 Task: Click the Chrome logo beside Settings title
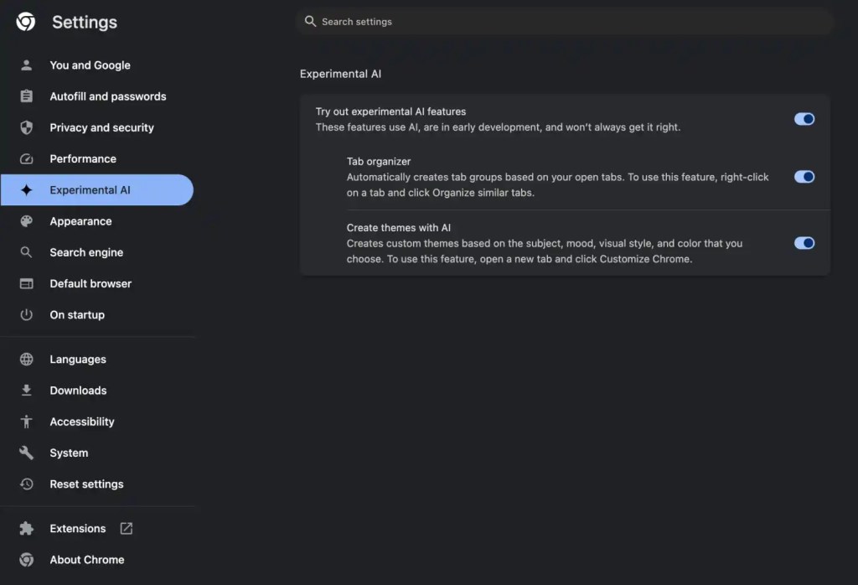(26, 22)
